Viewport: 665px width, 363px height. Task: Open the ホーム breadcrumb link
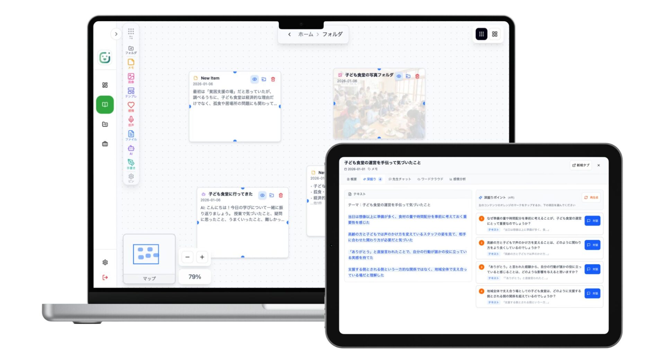tap(305, 34)
